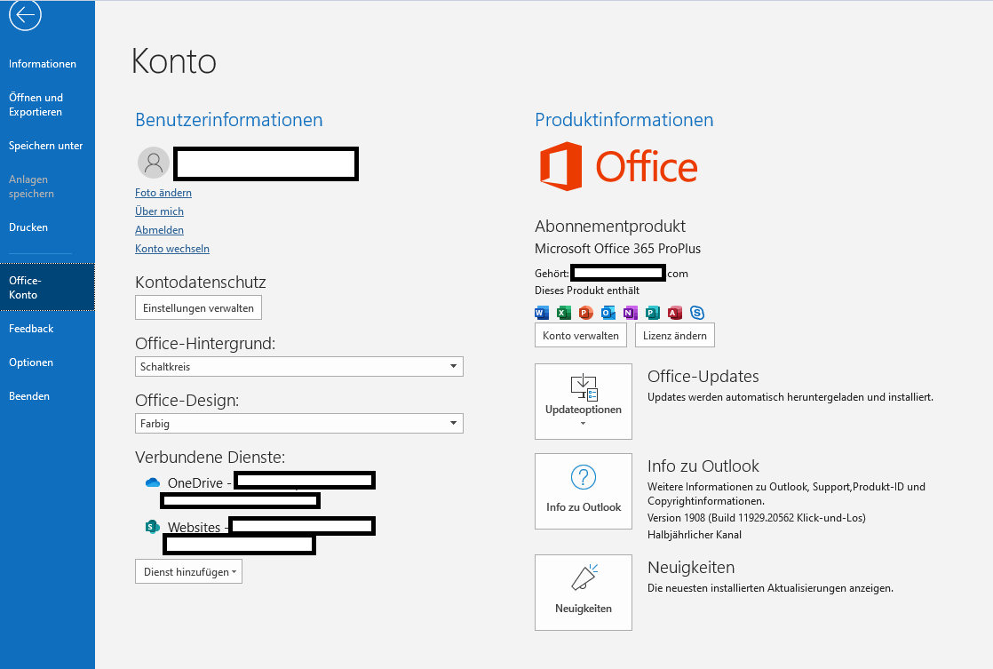Open the Updateoptionen dropdown button
Image resolution: width=993 pixels, height=669 pixels.
(584, 402)
